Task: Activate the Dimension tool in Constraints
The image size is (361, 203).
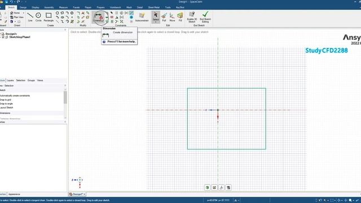Action: (99, 17)
